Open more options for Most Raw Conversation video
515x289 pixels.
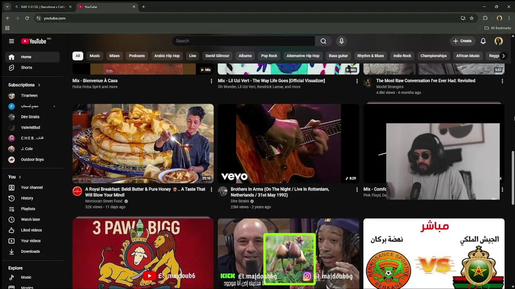pos(502,81)
